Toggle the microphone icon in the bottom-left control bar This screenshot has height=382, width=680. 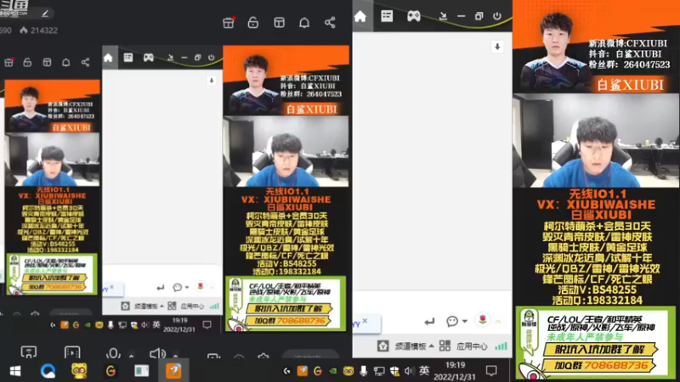pos(113,353)
